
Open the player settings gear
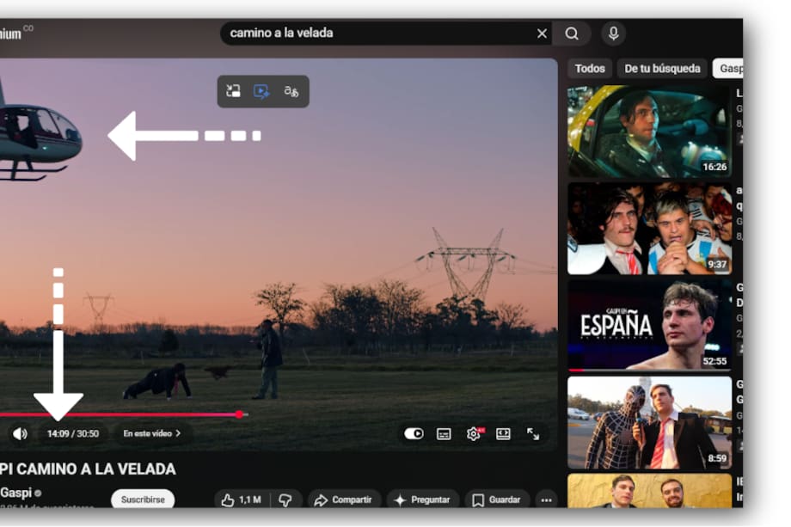pyautogui.click(x=474, y=433)
